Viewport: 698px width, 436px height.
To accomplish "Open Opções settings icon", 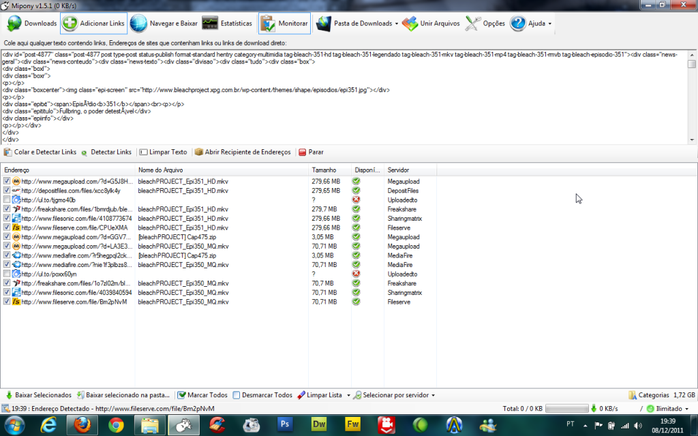I will click(473, 23).
